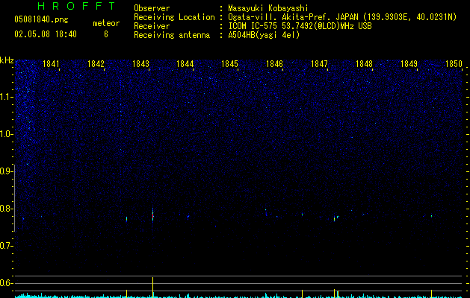
Task: Click the 1849 time marker
Action: pos(409,64)
